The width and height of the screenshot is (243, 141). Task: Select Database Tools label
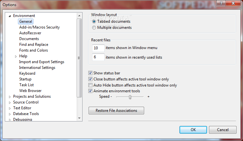click(26, 114)
